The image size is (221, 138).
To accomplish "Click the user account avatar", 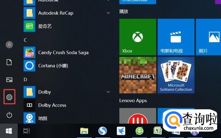I will [x=9, y=44].
